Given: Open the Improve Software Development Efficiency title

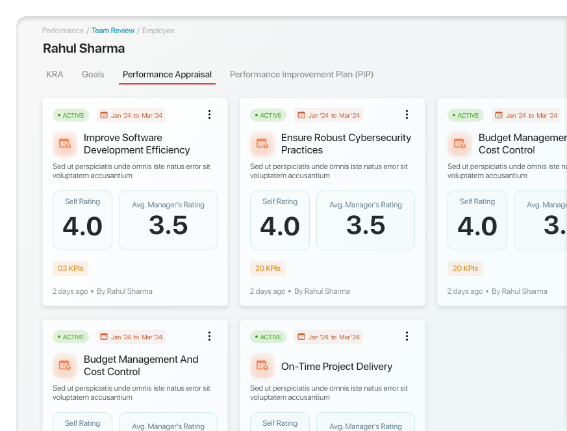Looking at the screenshot, I should tap(136, 144).
